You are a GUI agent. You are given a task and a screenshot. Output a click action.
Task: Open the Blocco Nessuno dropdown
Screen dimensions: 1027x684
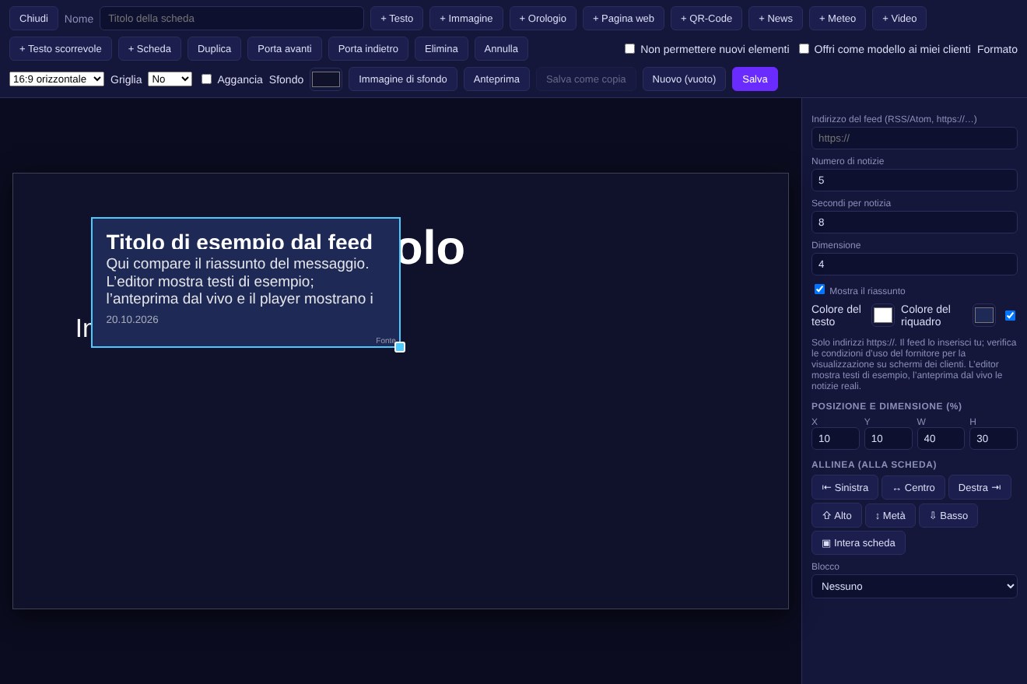[x=914, y=586]
